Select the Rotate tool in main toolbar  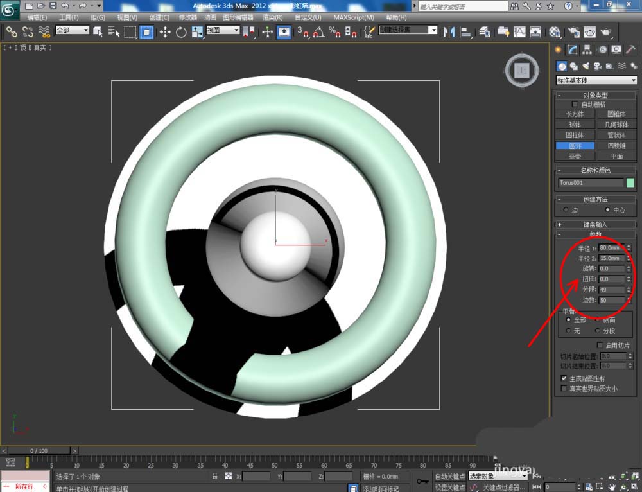coord(181,31)
